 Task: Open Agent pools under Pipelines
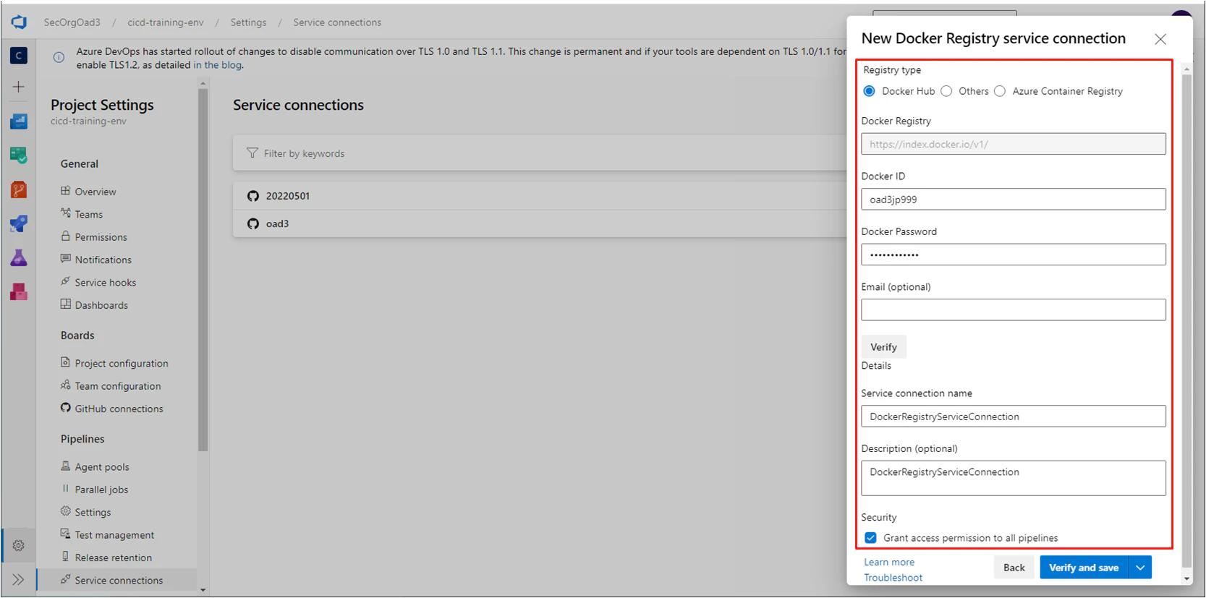point(102,467)
